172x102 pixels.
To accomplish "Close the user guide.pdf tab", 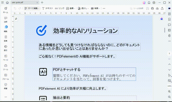I will [x=37, y=3].
